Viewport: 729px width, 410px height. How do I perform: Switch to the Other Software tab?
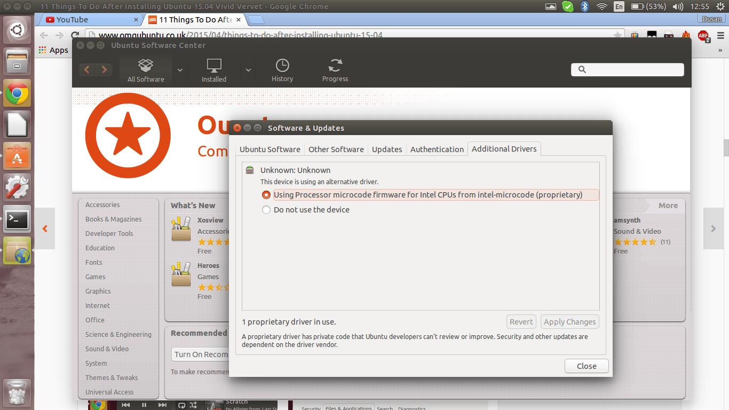click(336, 149)
